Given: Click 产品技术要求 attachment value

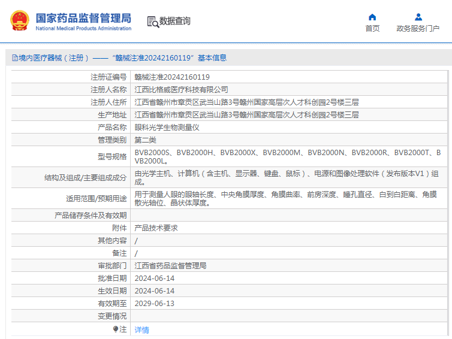Looking at the screenshot, I should [156, 228].
